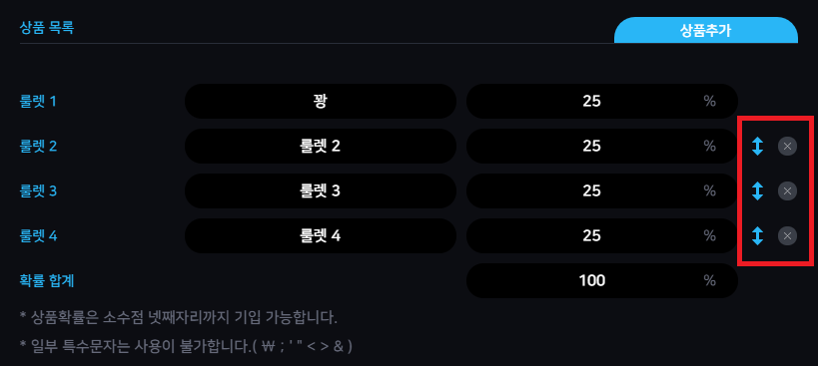
Task: Click the reorder arrows icon for 룰렛 2
Action: [x=757, y=147]
